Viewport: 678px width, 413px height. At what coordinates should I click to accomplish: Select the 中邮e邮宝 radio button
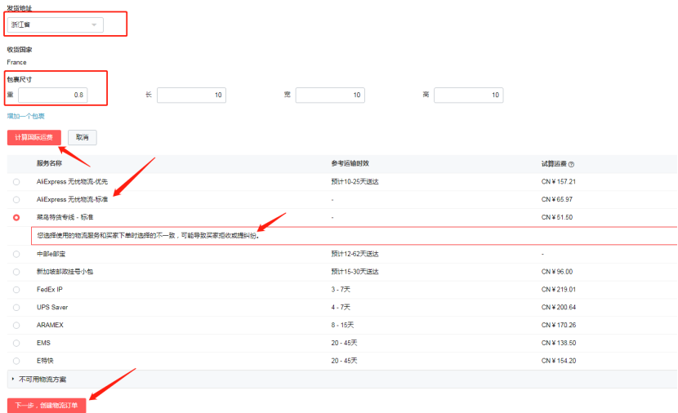tap(16, 254)
